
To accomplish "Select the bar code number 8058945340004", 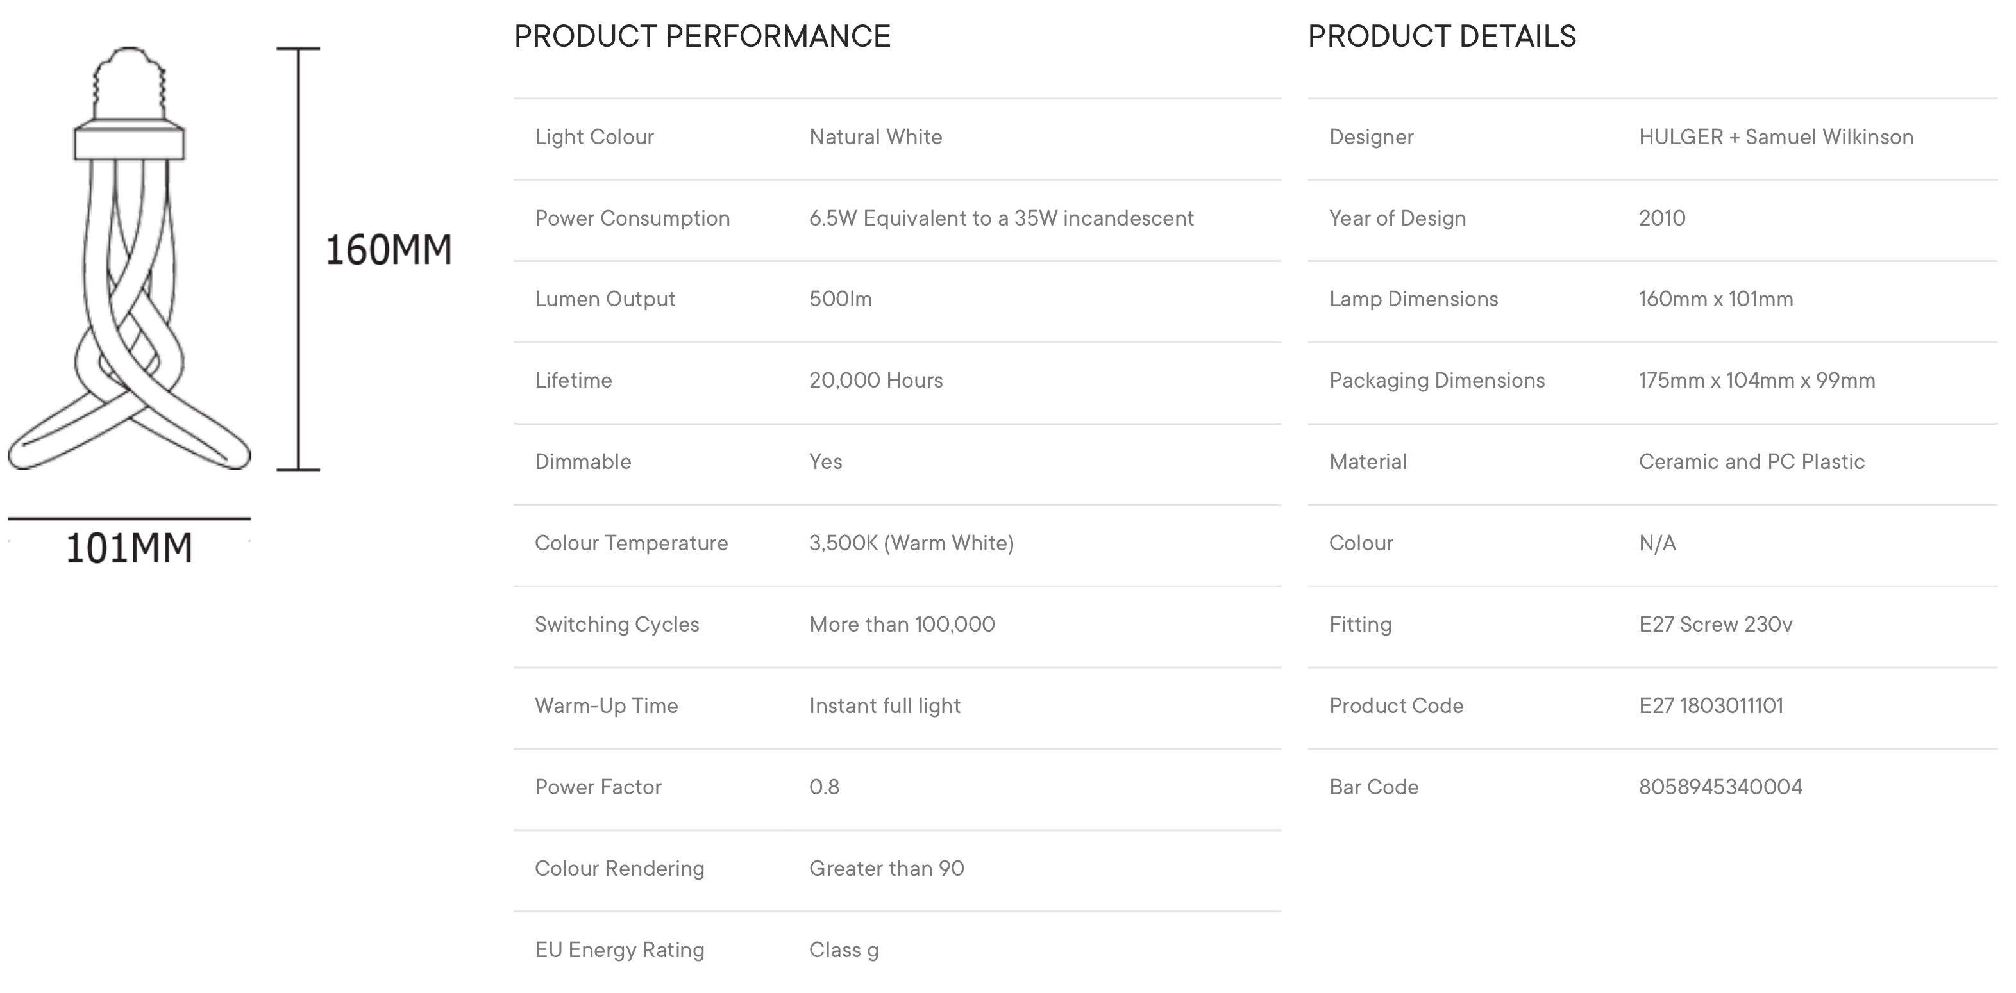I will 1720,787.
